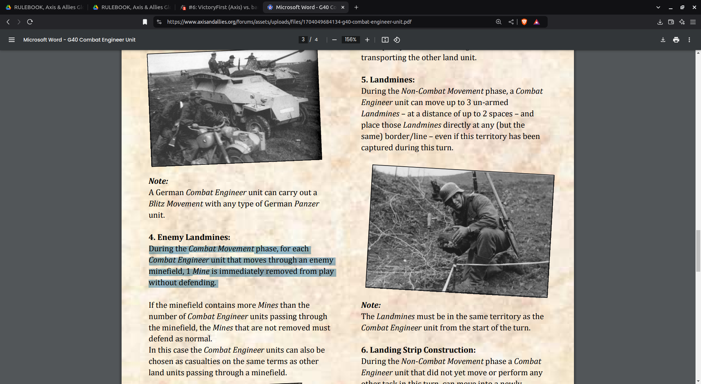
Task: Open PDF viewer more actions menu
Action: point(689,40)
